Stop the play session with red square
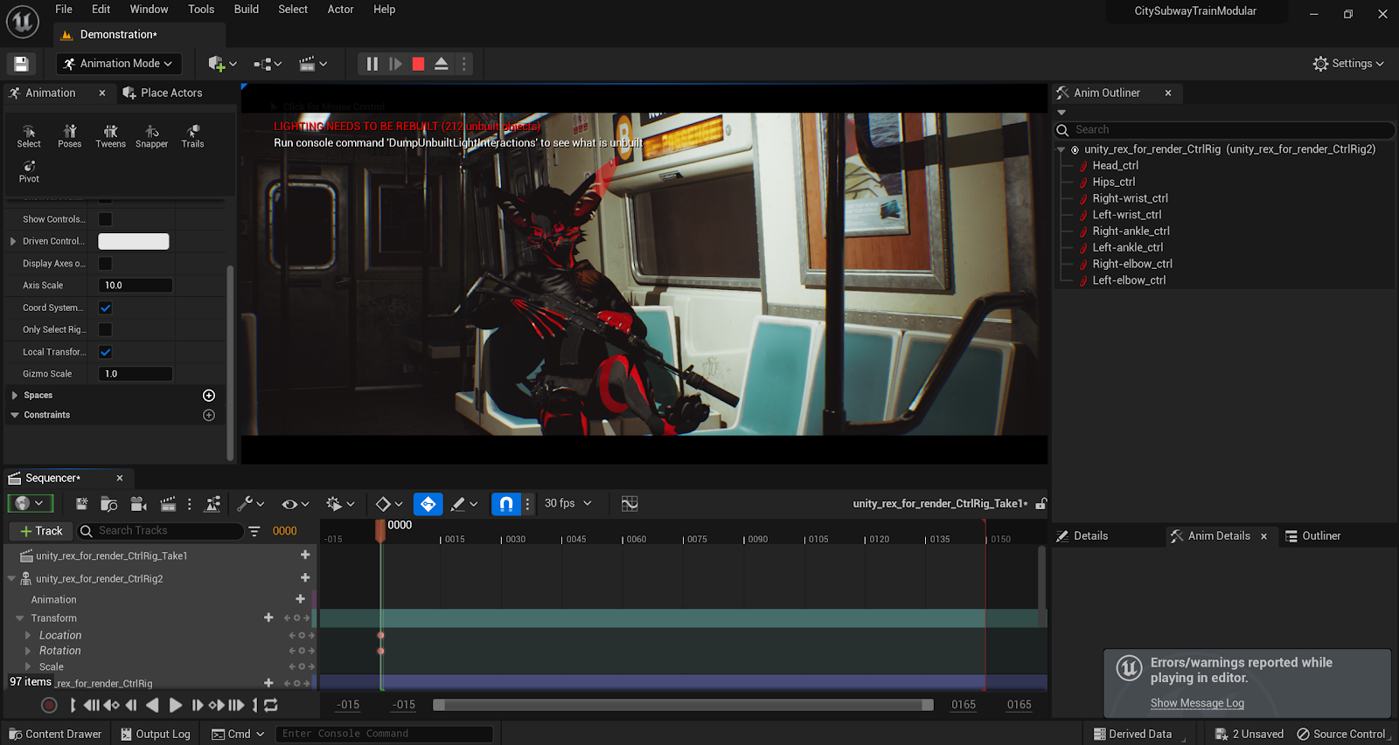 pos(418,64)
